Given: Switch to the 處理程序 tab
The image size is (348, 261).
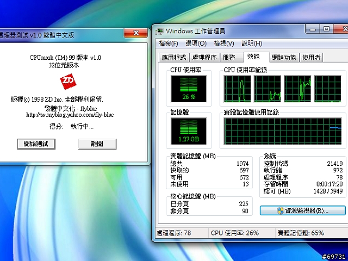Looking at the screenshot, I should [x=204, y=58].
